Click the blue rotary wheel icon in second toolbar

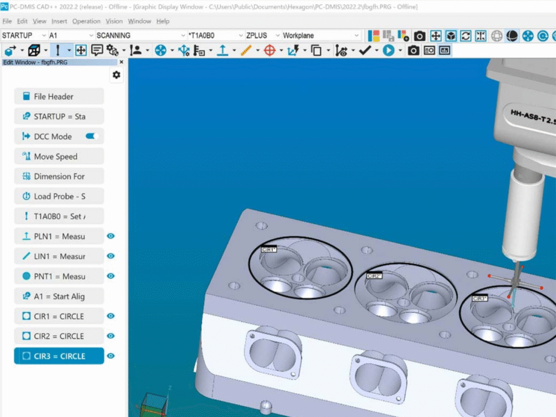tap(160, 51)
